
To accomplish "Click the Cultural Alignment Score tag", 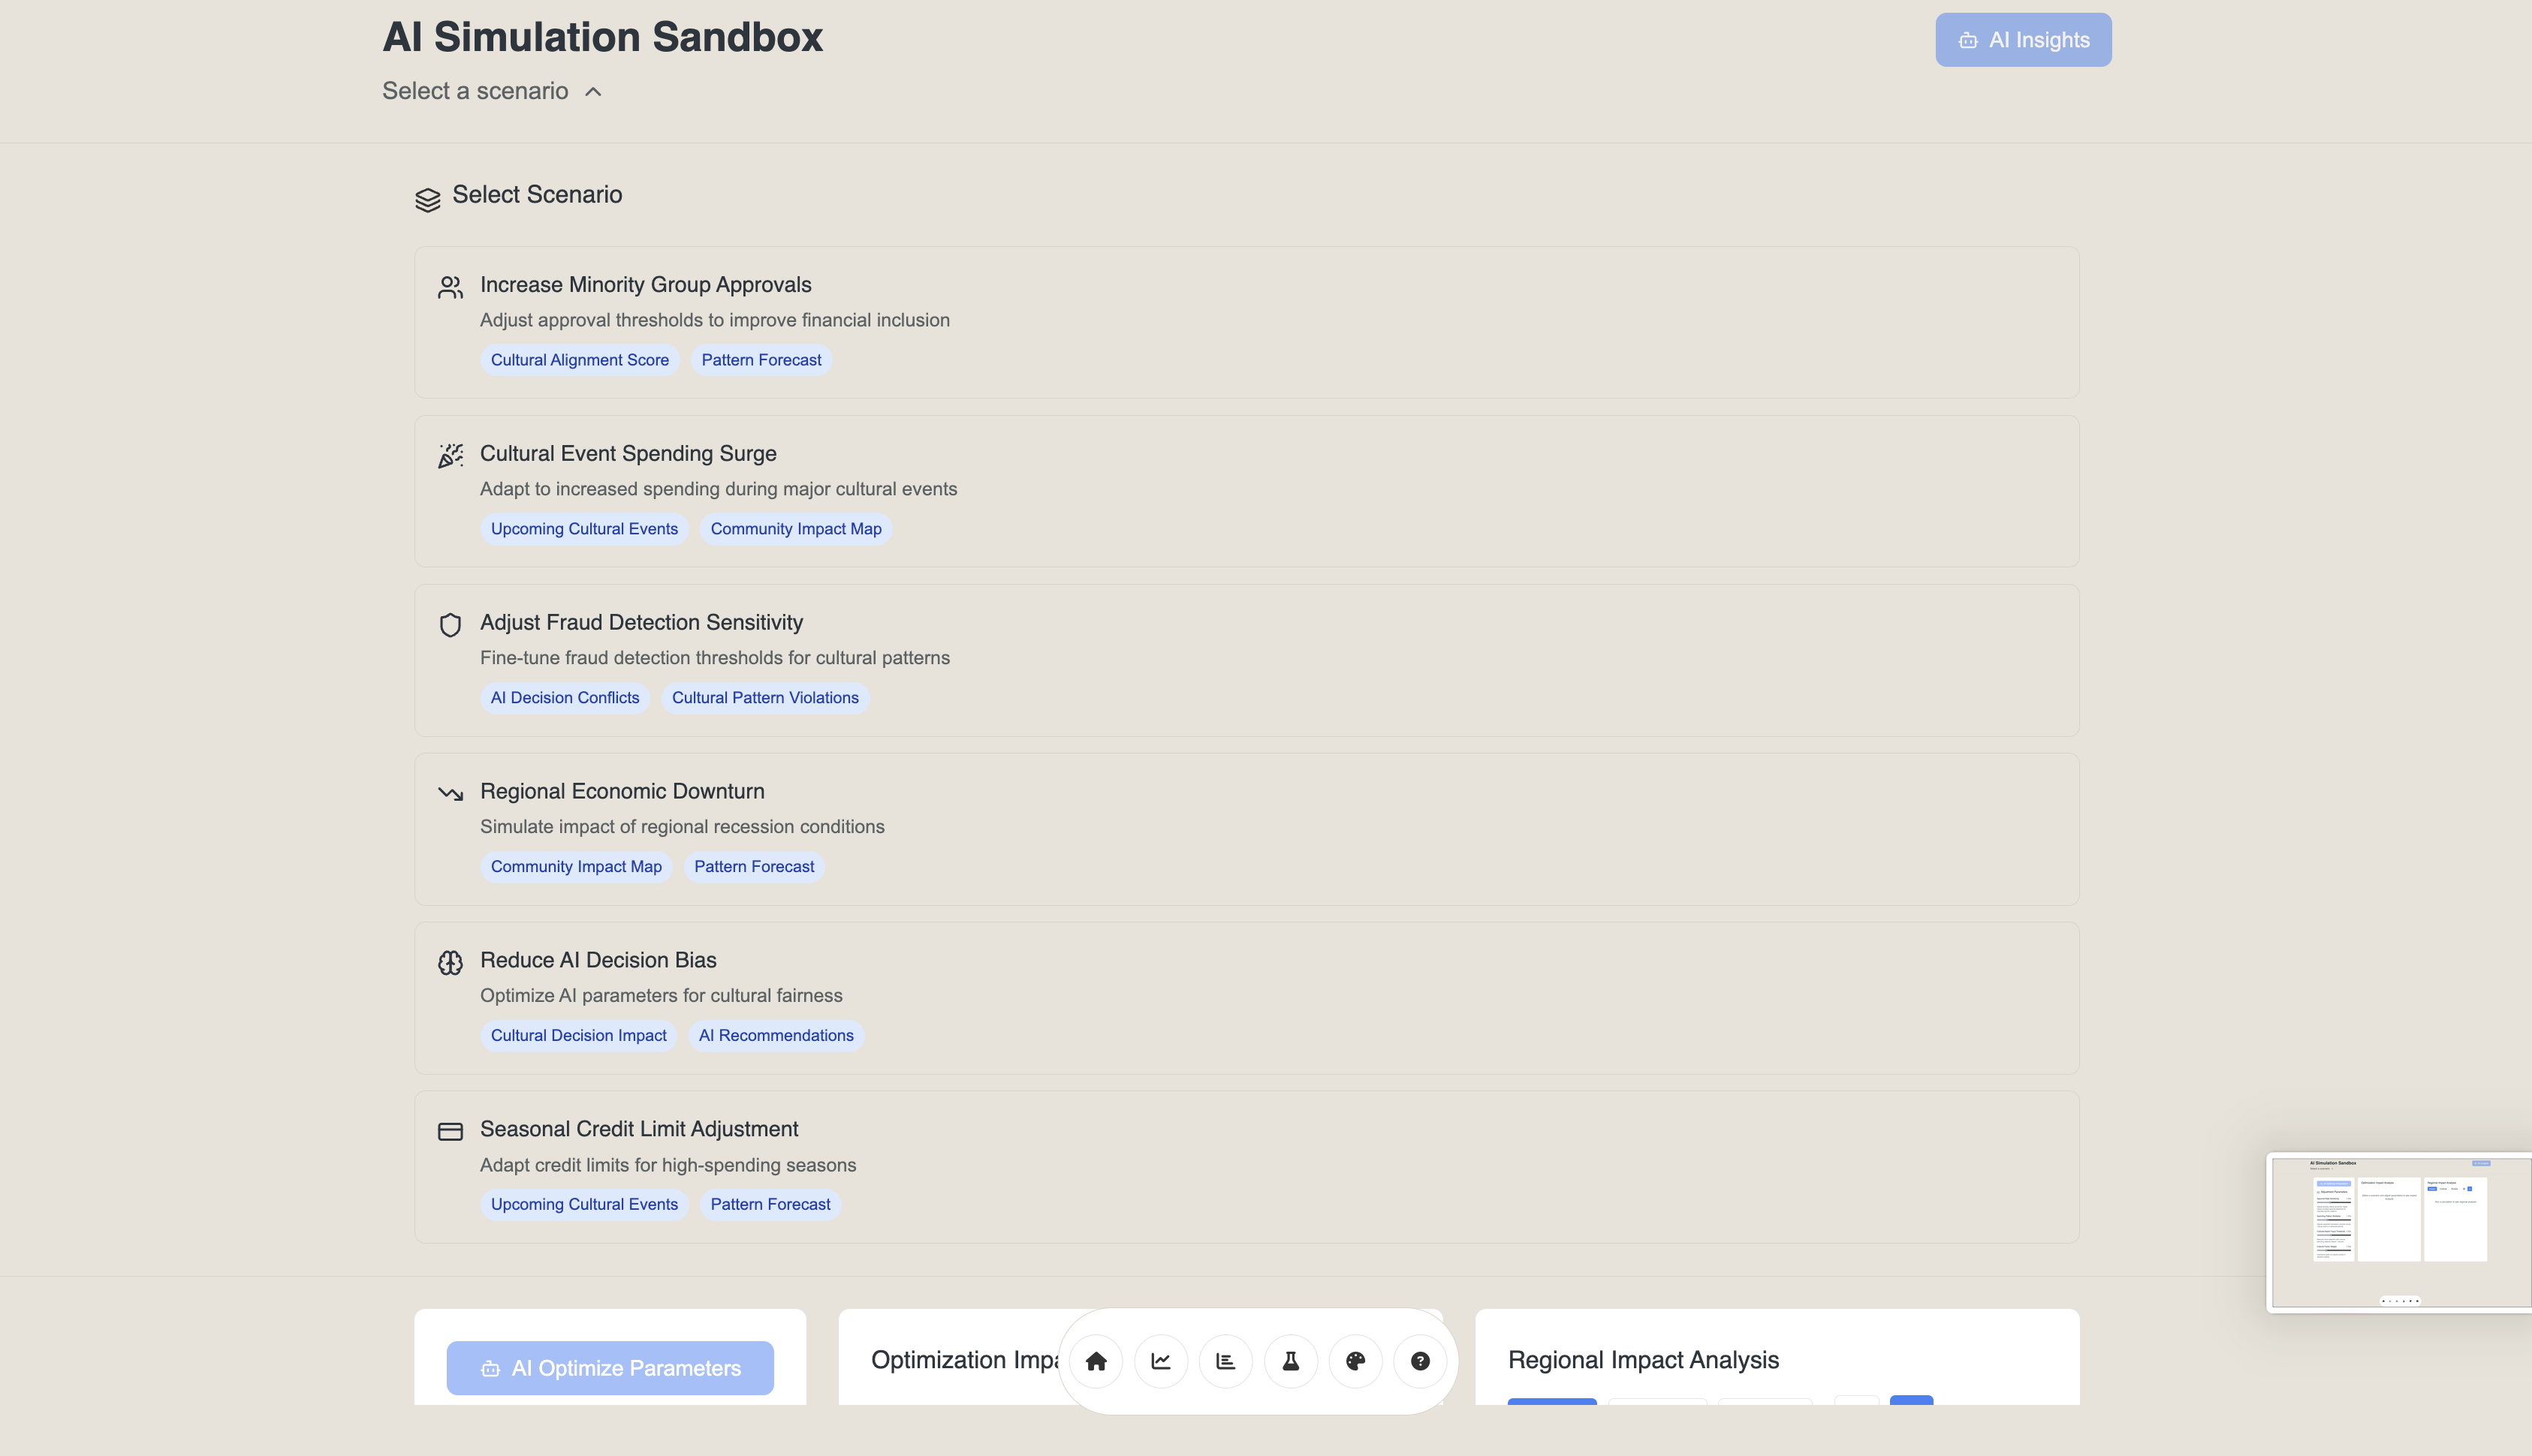I will click(x=579, y=360).
